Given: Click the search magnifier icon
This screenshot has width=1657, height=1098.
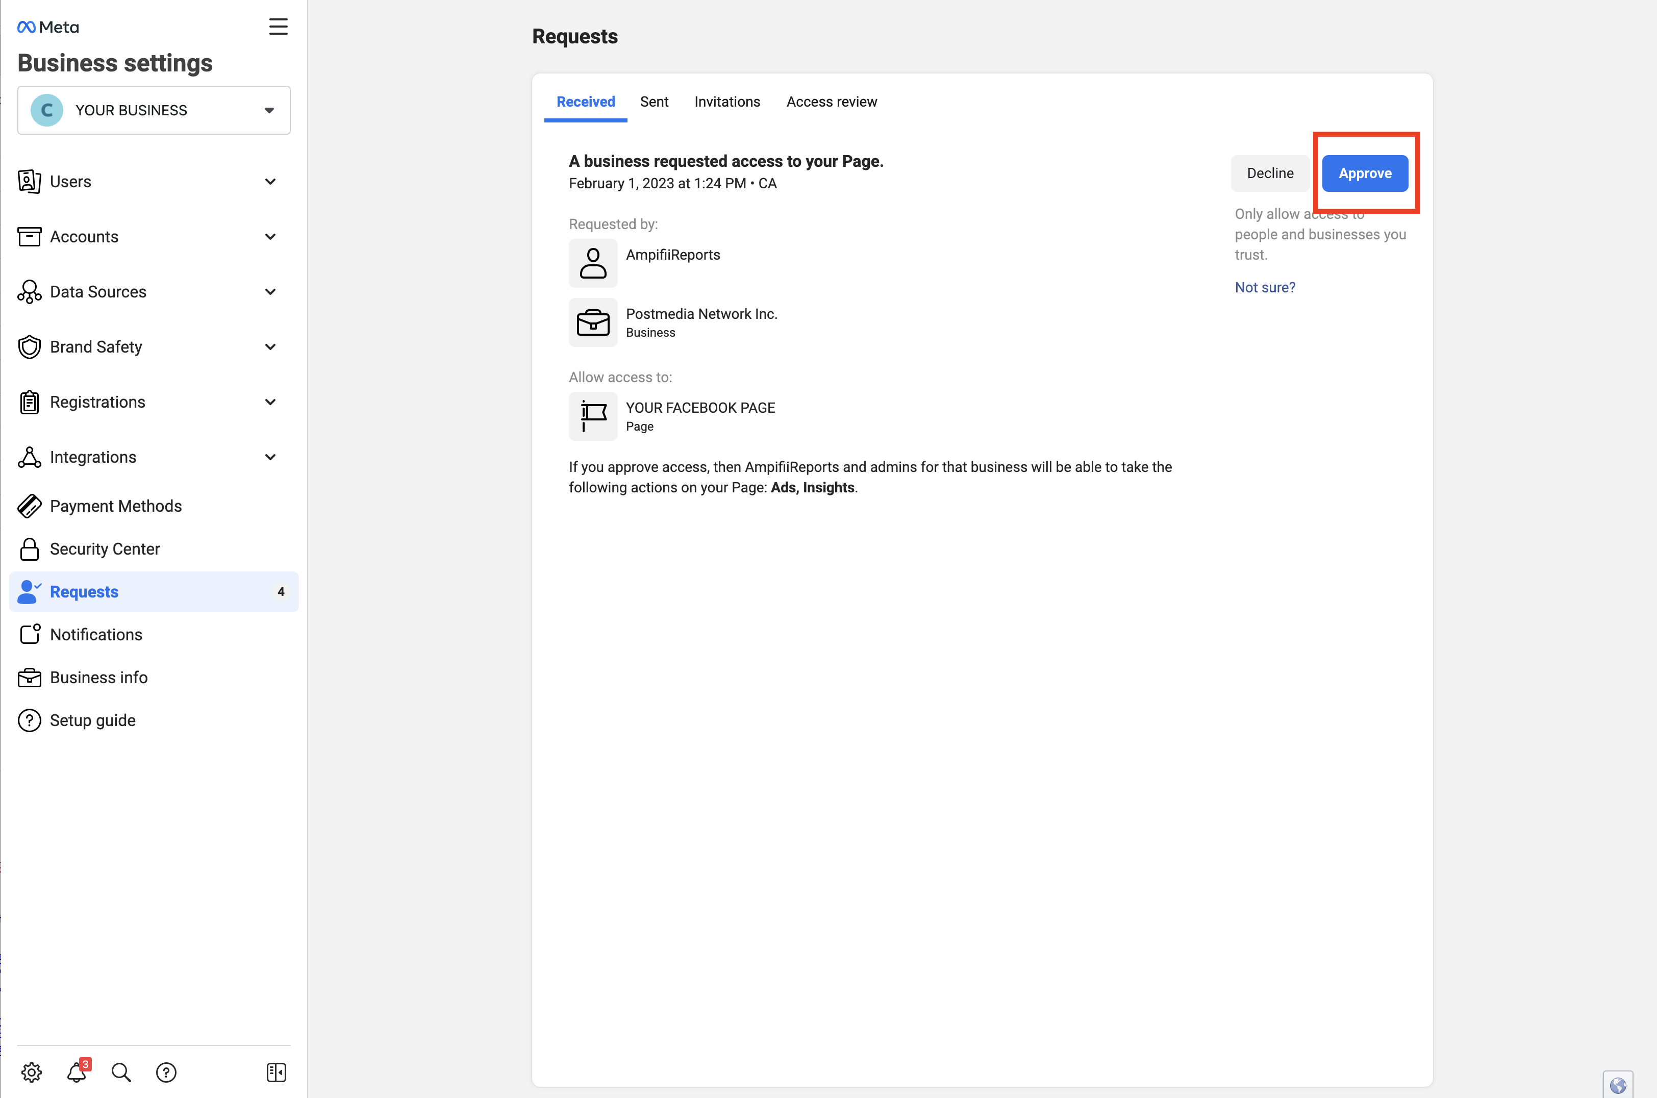Looking at the screenshot, I should (x=121, y=1072).
